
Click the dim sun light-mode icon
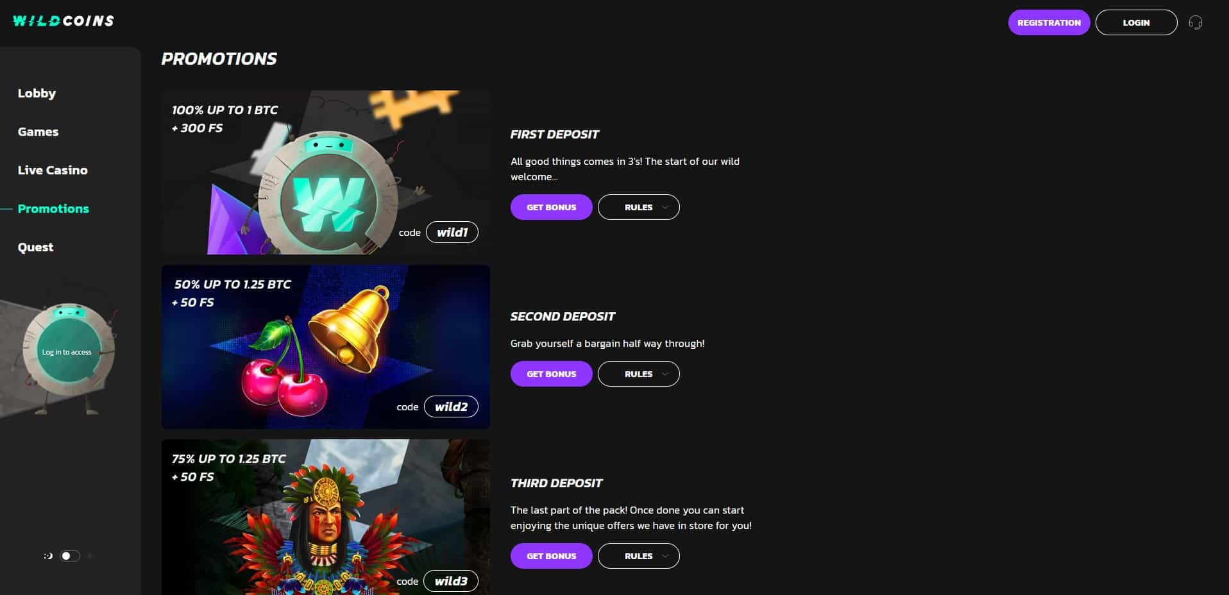click(x=90, y=556)
